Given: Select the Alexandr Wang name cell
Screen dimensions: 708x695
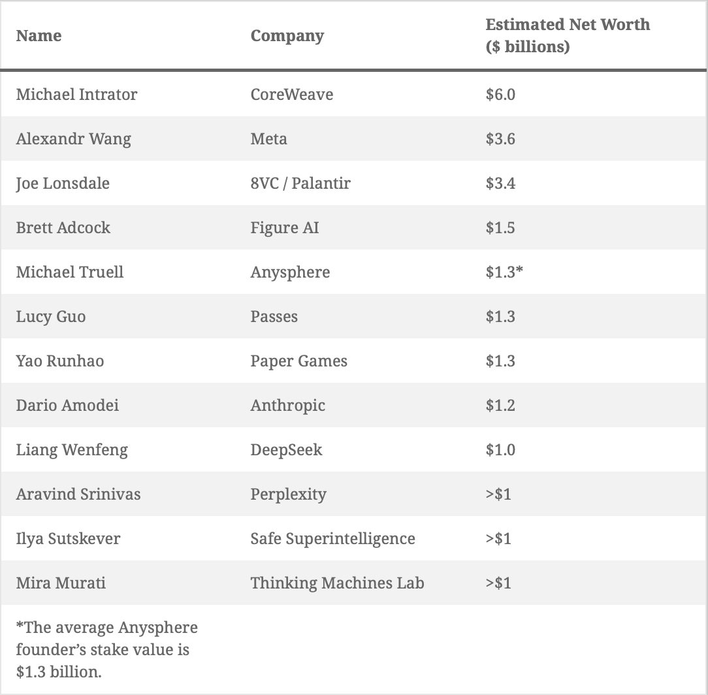Looking at the screenshot, I should 74,138.
